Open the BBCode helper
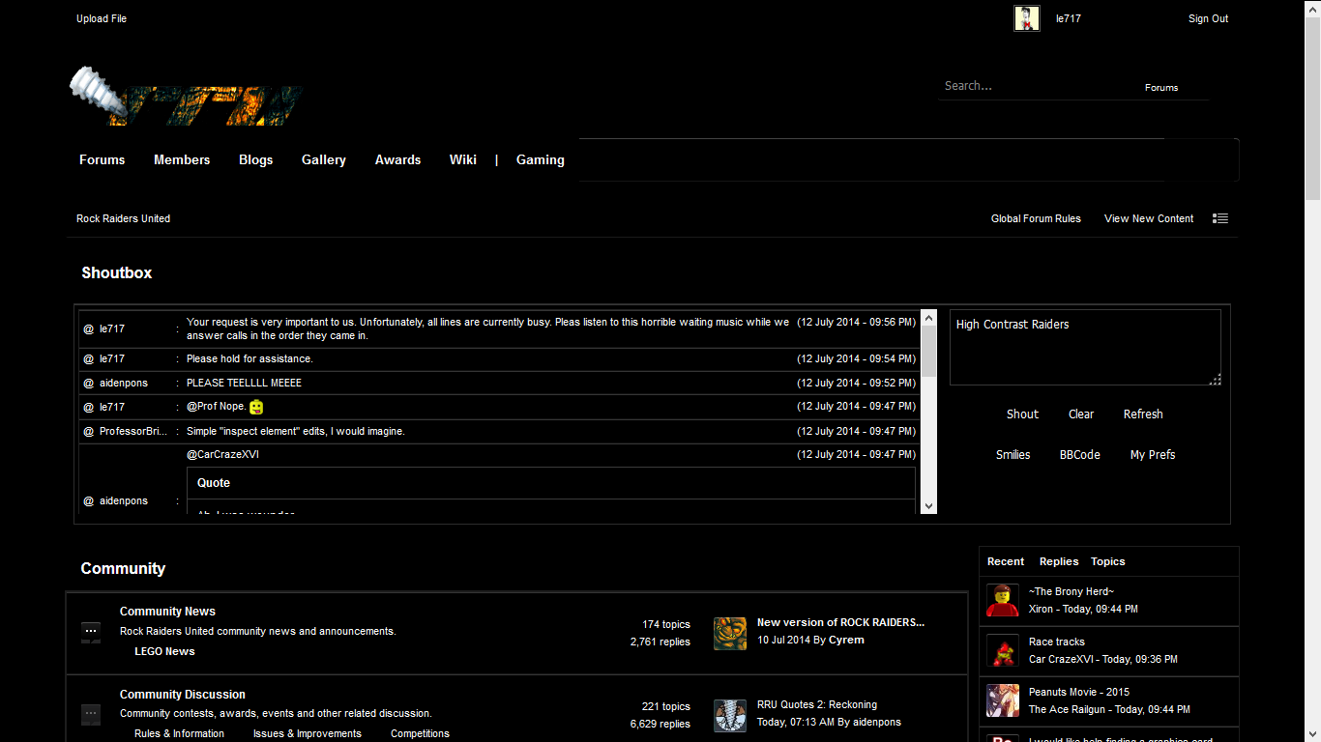The width and height of the screenshot is (1321, 742). click(x=1080, y=455)
